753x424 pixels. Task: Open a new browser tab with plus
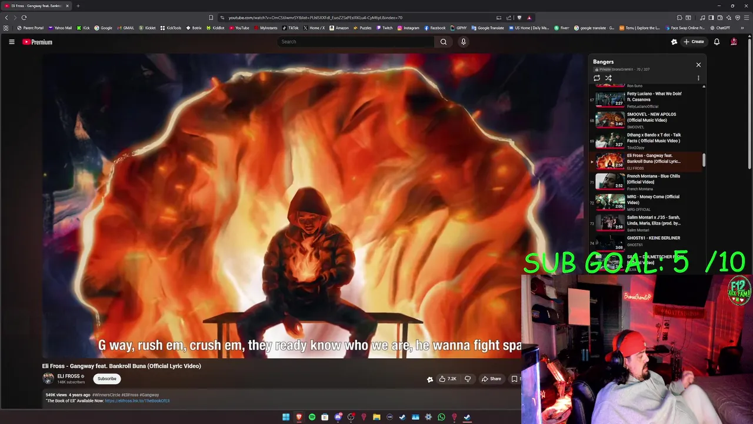click(x=78, y=6)
